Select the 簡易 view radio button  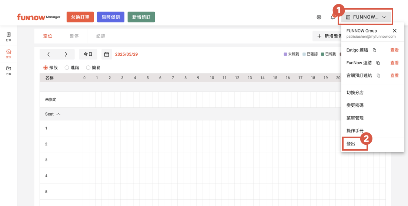[88, 68]
